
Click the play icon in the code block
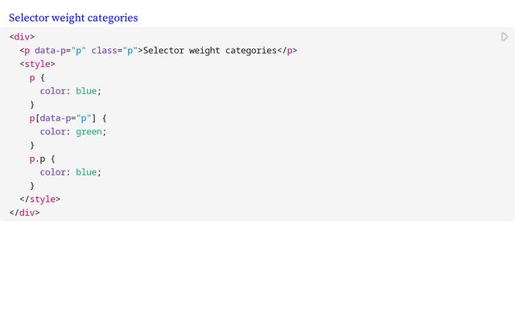[x=505, y=37]
